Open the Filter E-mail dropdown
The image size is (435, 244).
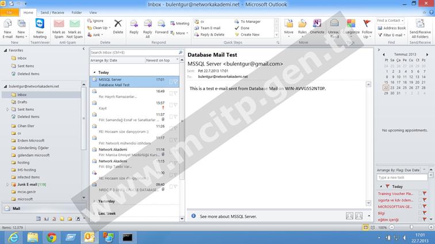[392, 35]
